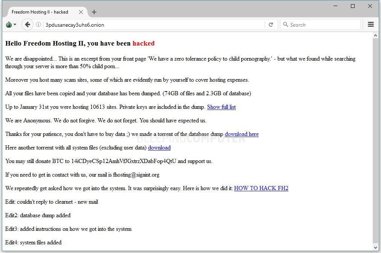Open a new tab with plus button
Screen dimensions: 381x253
tap(94, 12)
